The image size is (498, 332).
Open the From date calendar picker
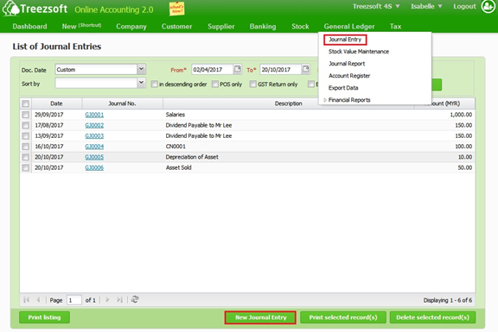click(237, 69)
